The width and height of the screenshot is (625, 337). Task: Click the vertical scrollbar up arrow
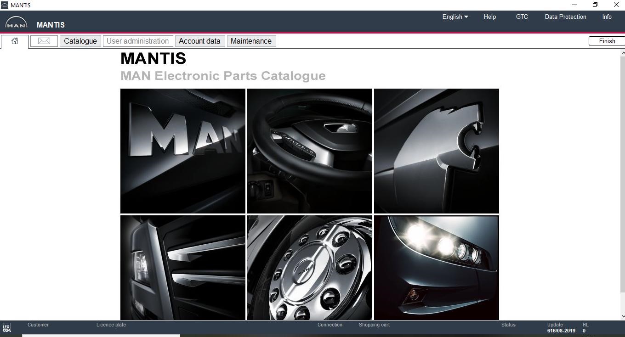click(x=623, y=53)
